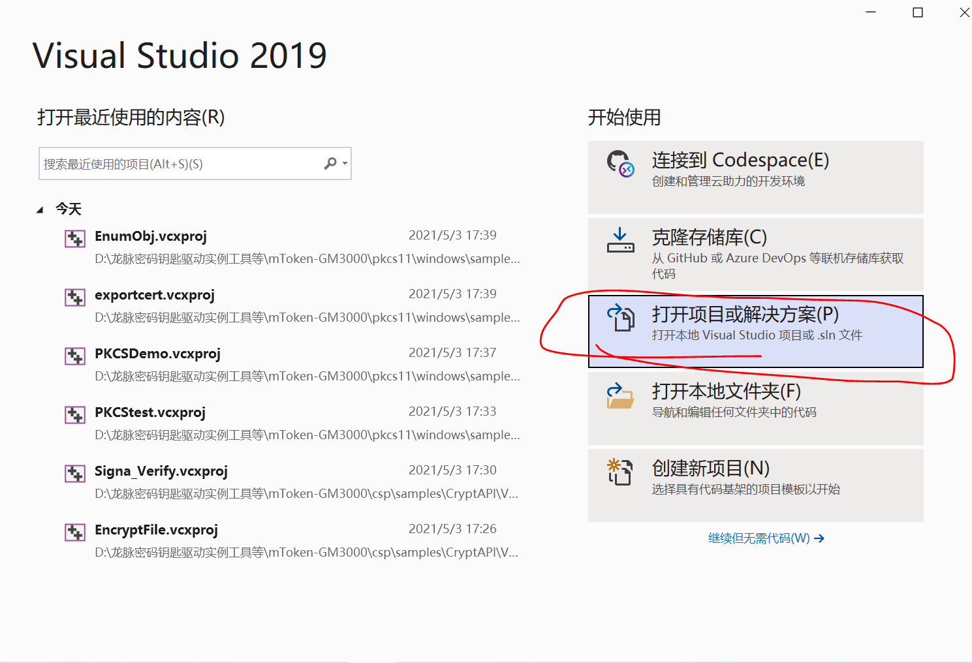Click the open local folder icon
Screen dimensions: 972x663
620,395
